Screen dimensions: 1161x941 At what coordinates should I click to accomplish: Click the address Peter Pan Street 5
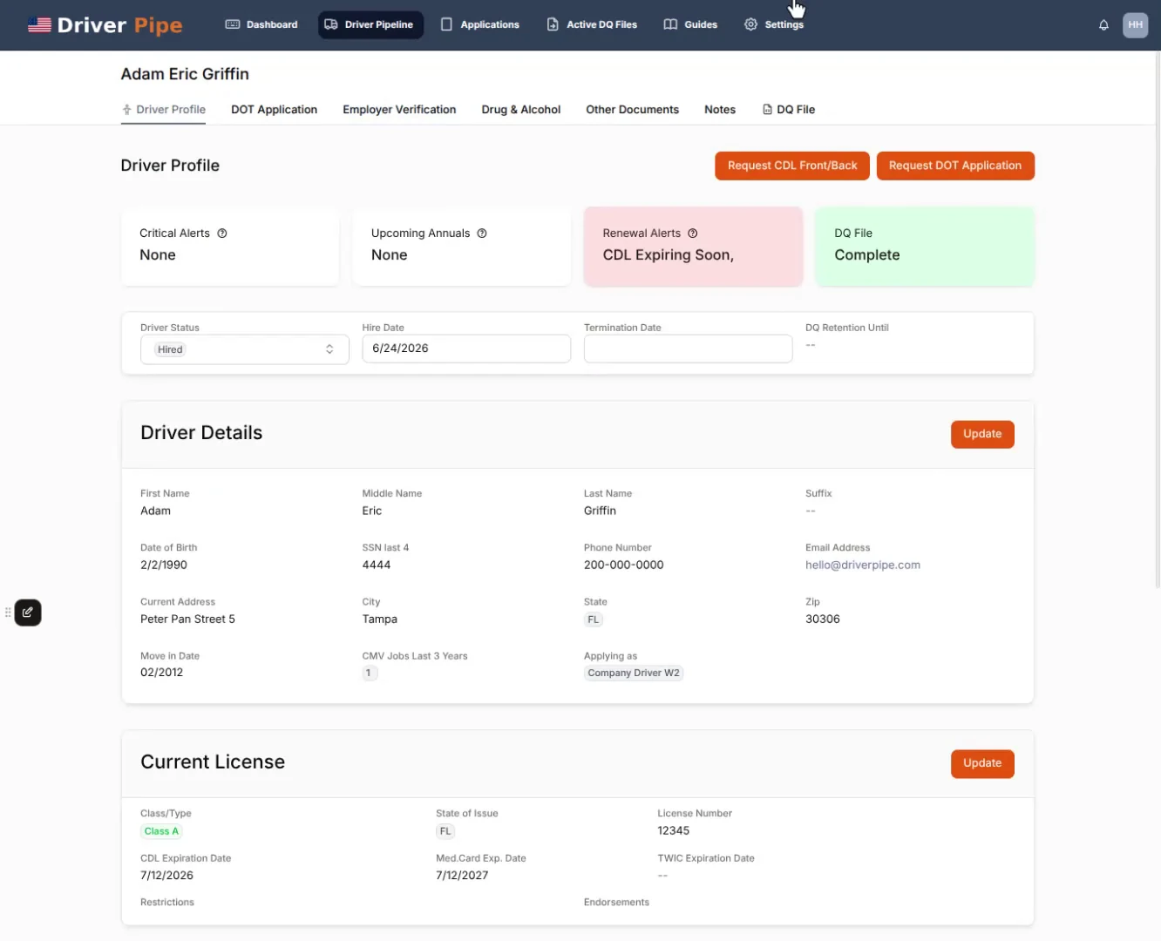coord(187,619)
